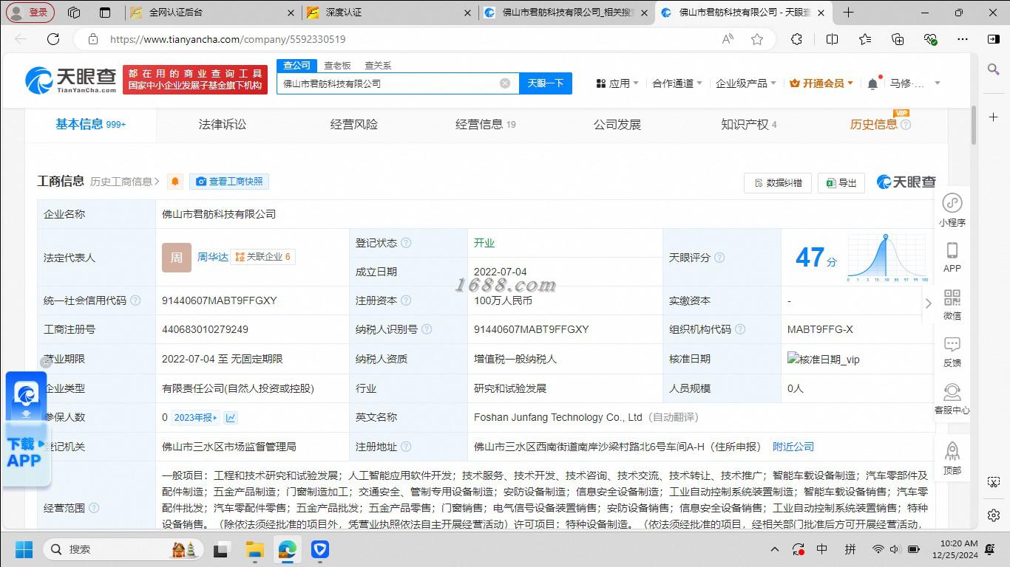Image resolution: width=1010 pixels, height=567 pixels.
Task: Expand the 企业级产品 dropdown
Action: pyautogui.click(x=746, y=83)
